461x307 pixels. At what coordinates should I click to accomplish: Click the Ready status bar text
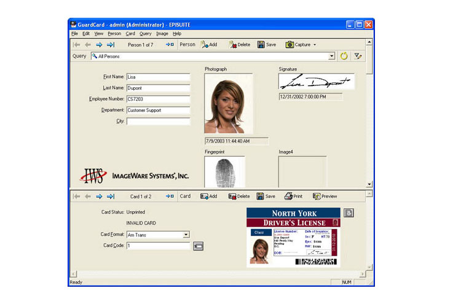(76, 282)
